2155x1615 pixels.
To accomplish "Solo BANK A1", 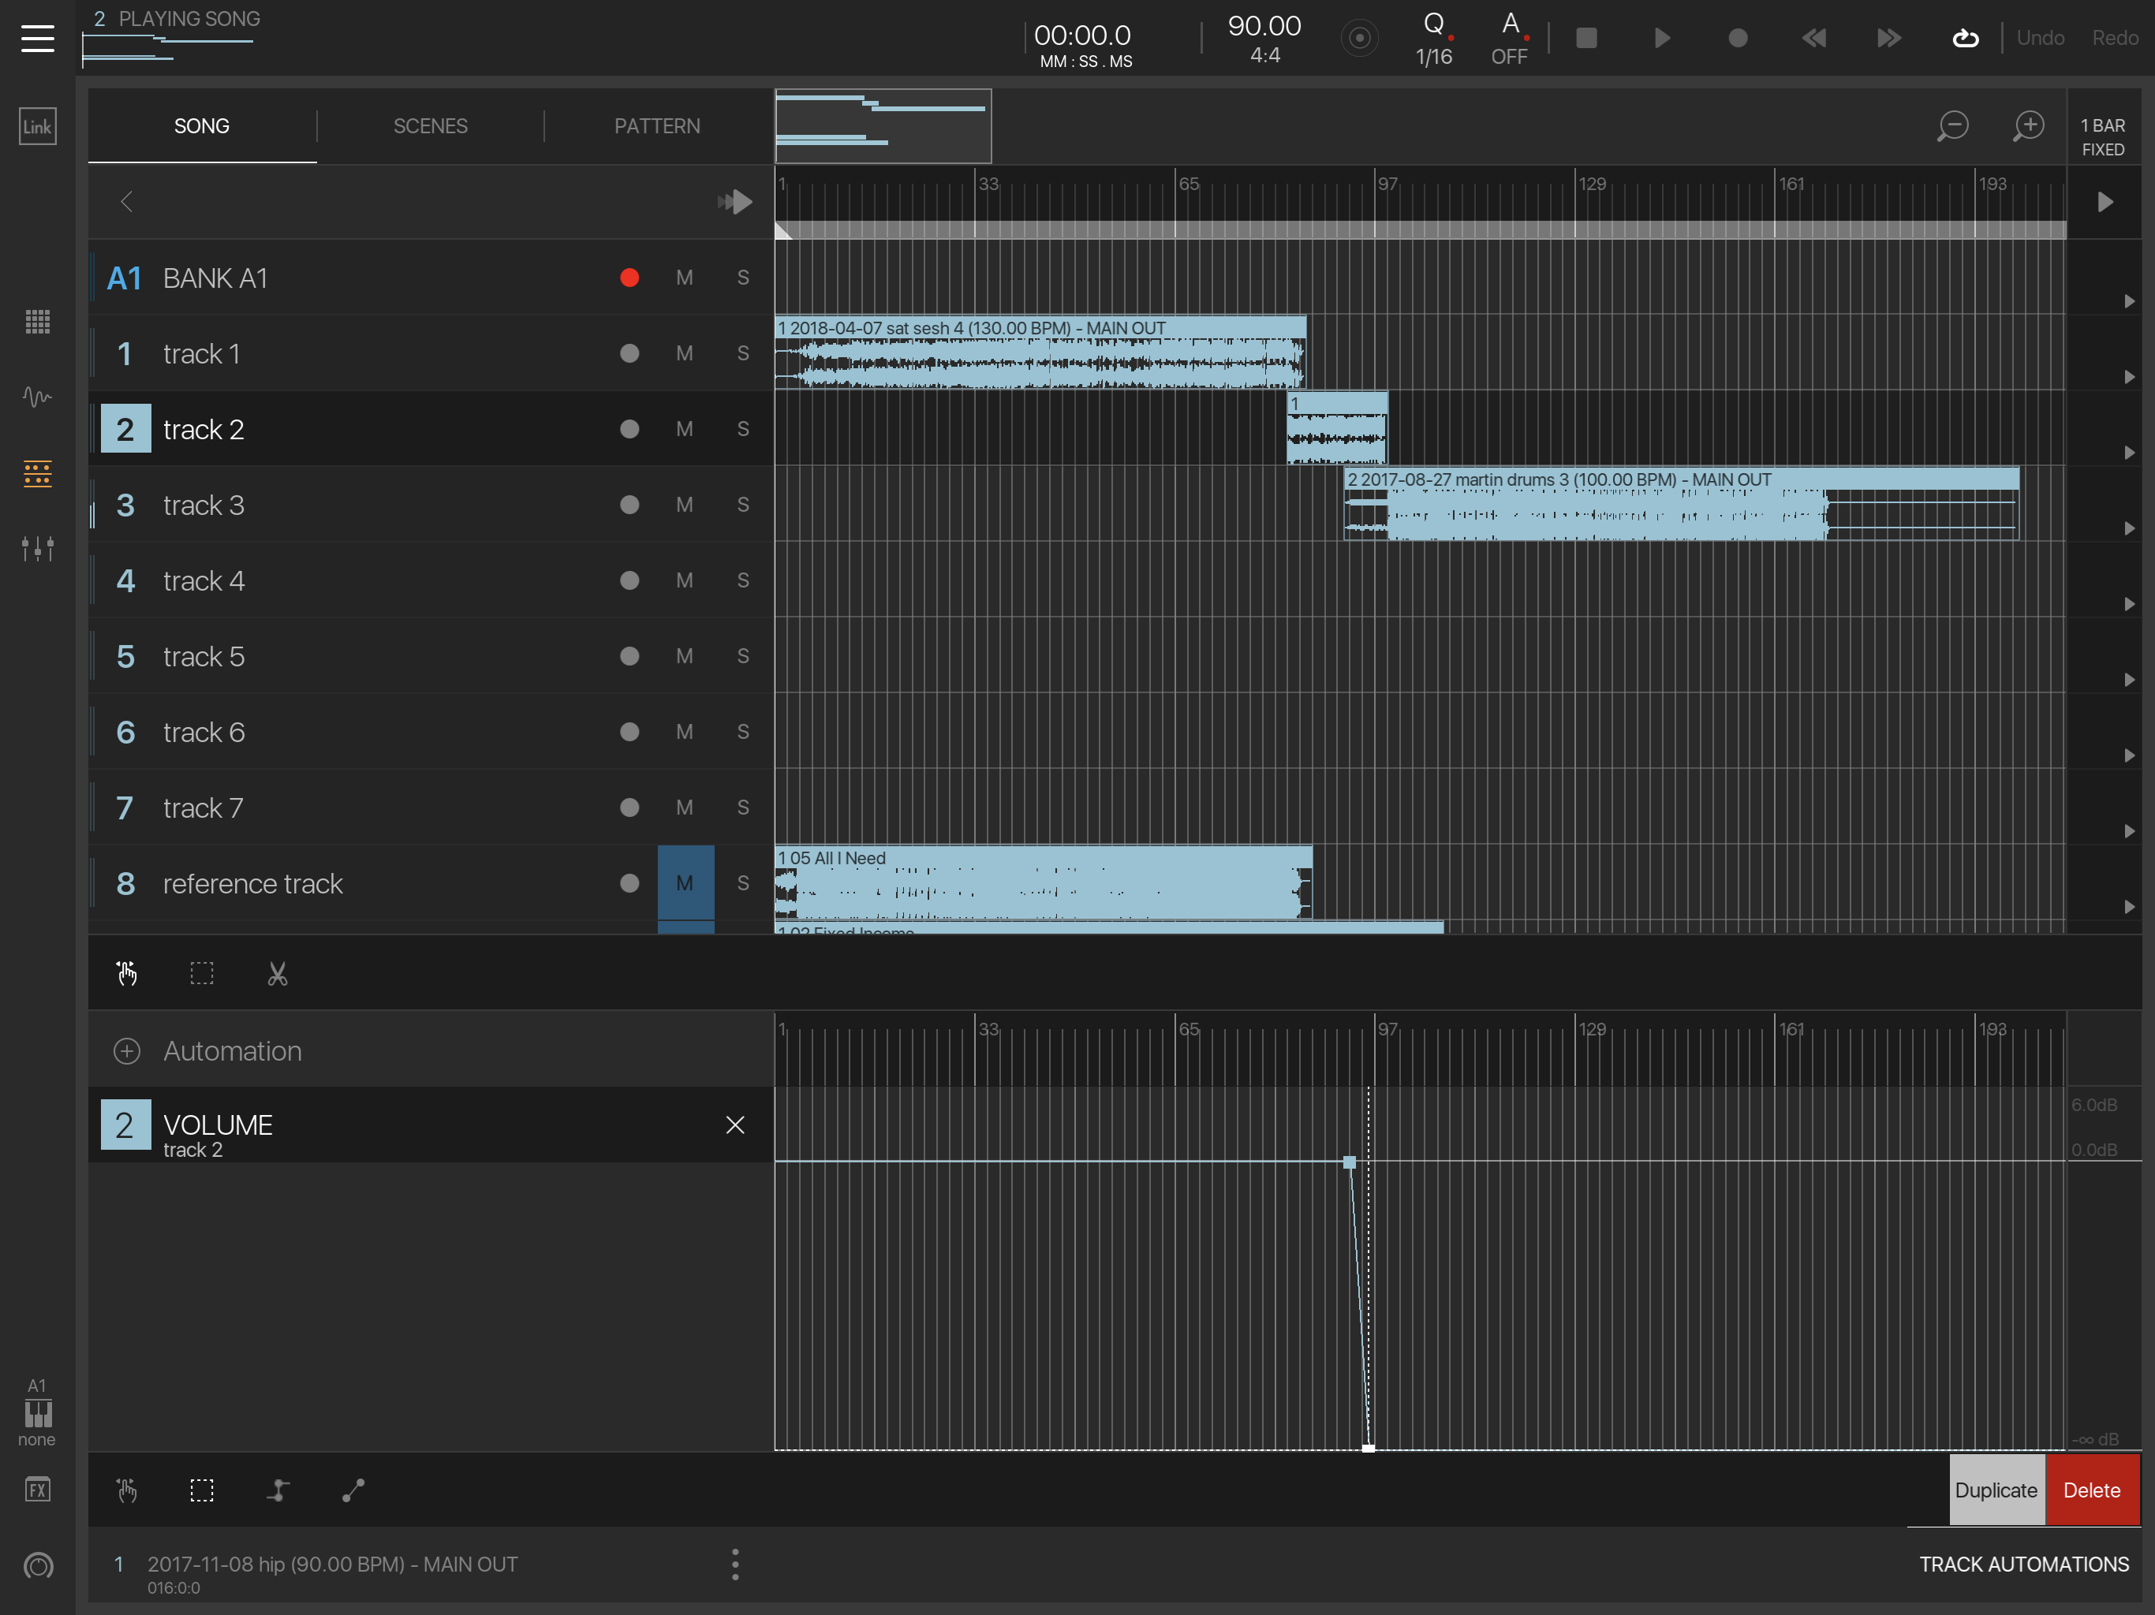I will pos(743,278).
